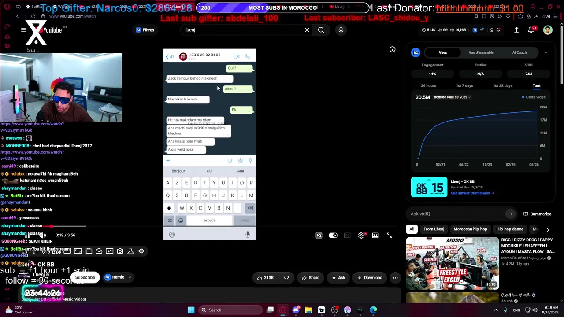564x317 pixels.
Task: Like the video with 213K likes
Action: point(265,278)
